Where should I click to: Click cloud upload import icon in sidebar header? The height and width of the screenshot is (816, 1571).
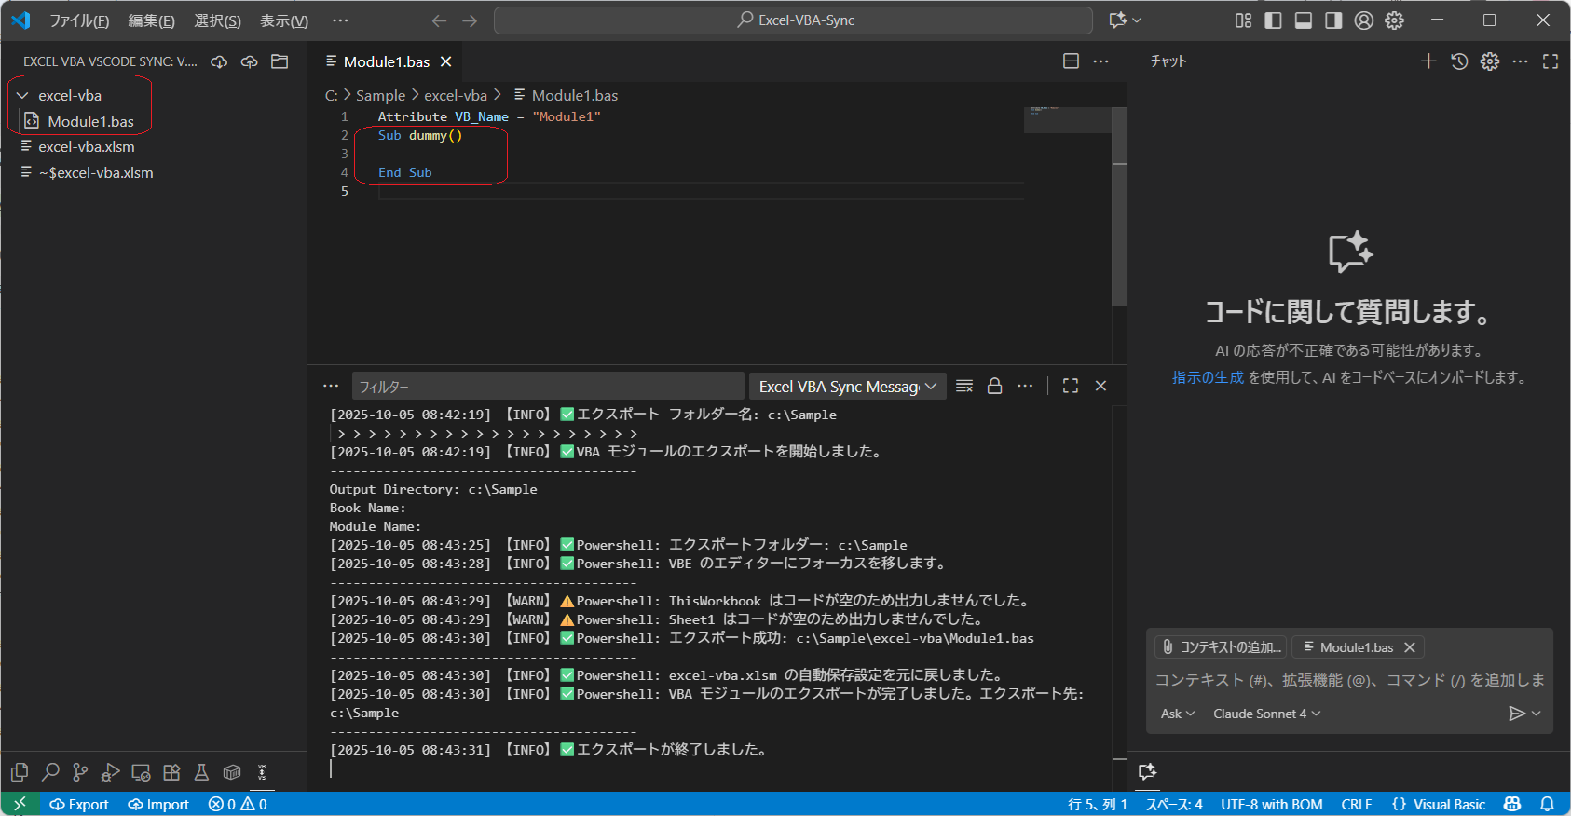point(249,61)
